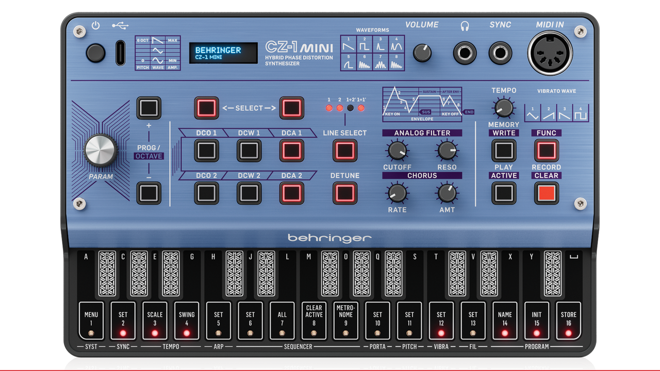
Task: Tap the STORE 16 program key
Action: (569, 321)
